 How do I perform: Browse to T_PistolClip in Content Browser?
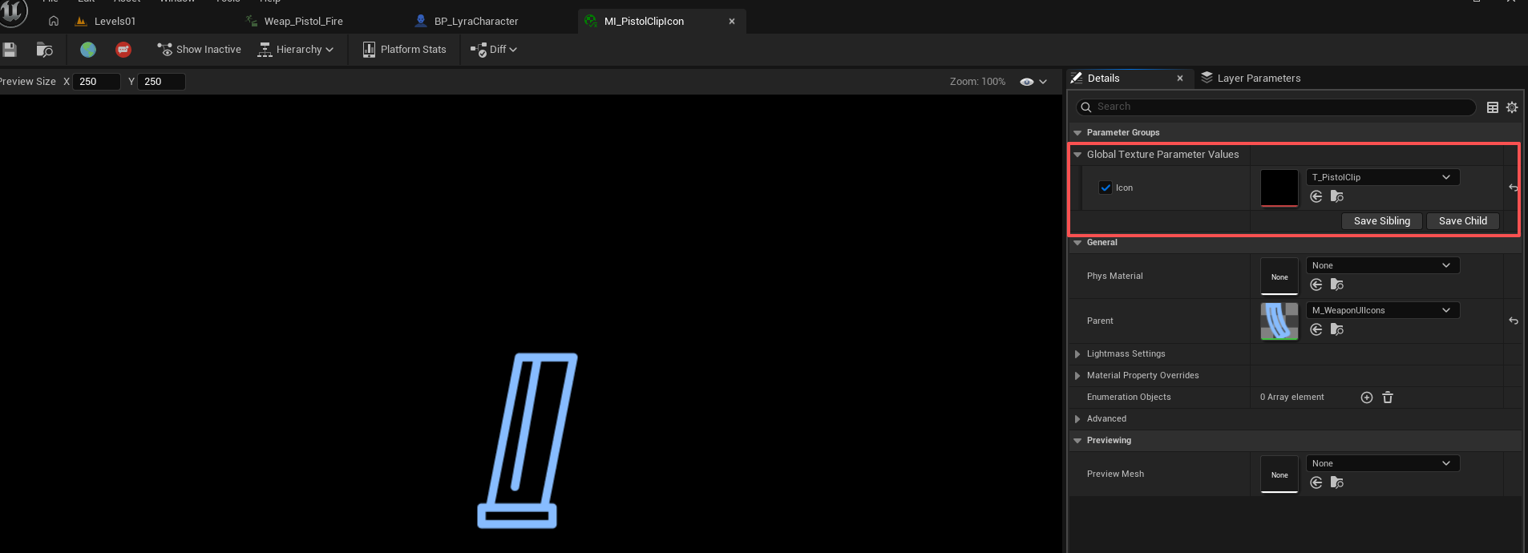coord(1337,197)
